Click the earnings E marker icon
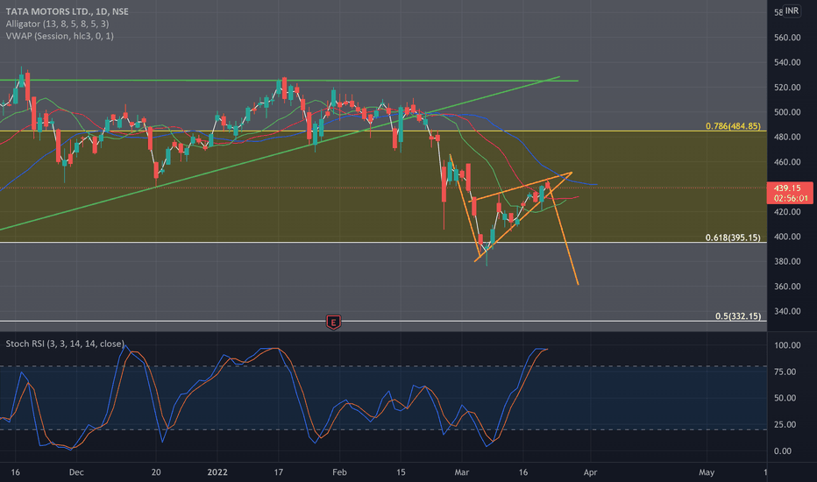817x482 pixels. (333, 322)
